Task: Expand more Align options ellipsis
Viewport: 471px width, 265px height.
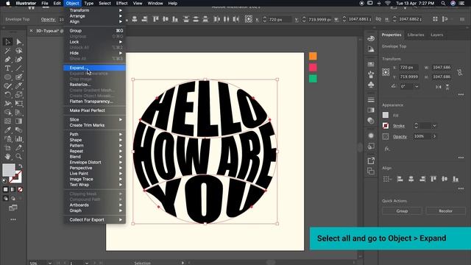Action: (x=461, y=188)
